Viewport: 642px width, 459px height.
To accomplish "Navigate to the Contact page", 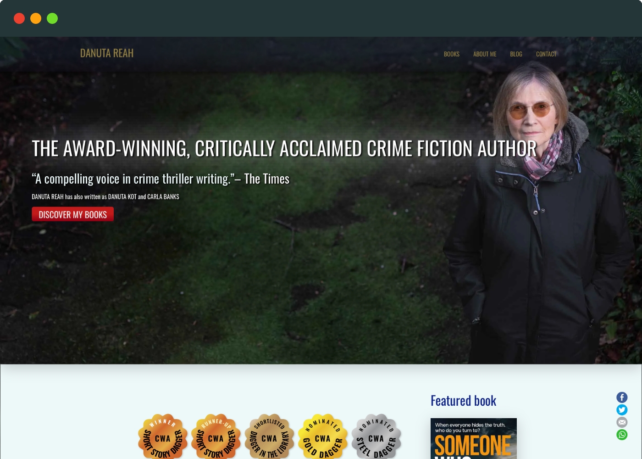I will [x=546, y=54].
